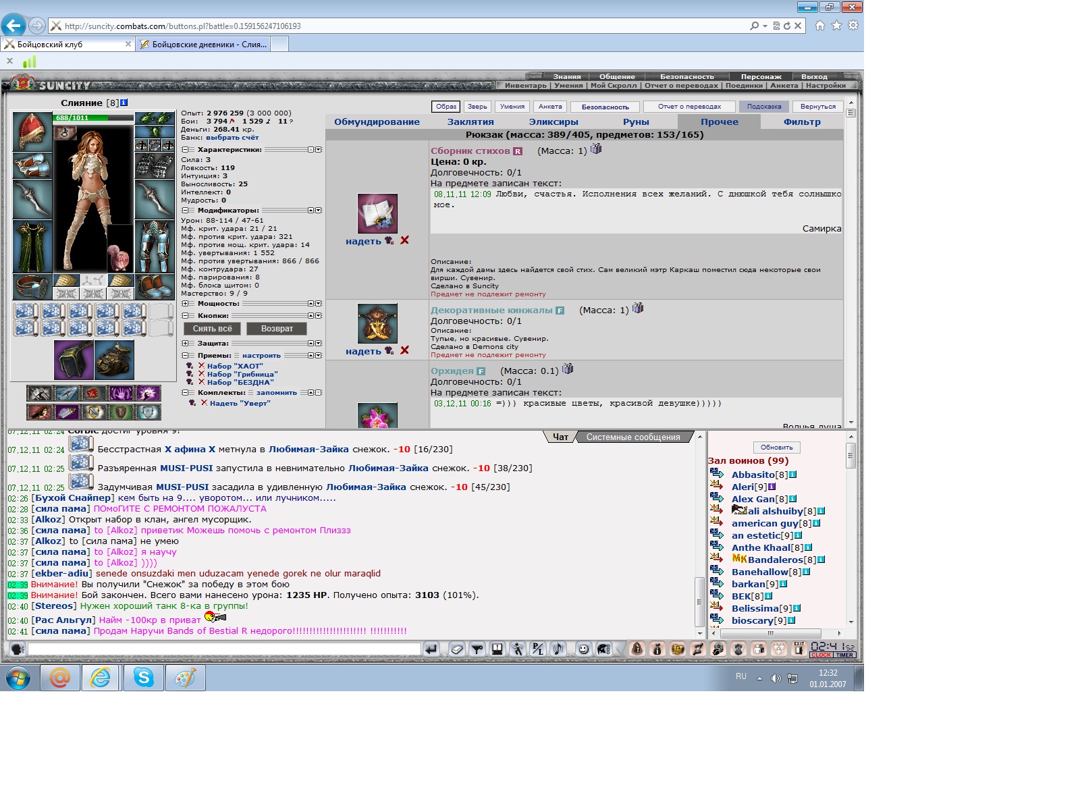This screenshot has height=810, width=1080.
Task: Open the Обмундирование inventory tab
Action: pos(377,122)
